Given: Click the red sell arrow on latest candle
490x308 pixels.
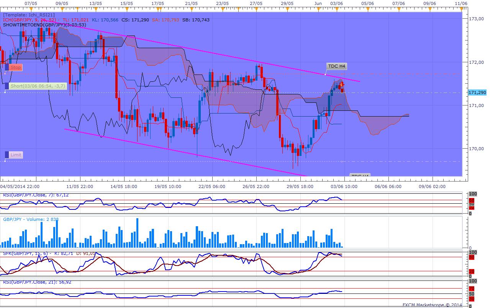Looking at the screenshot, I should pyautogui.click(x=342, y=85).
